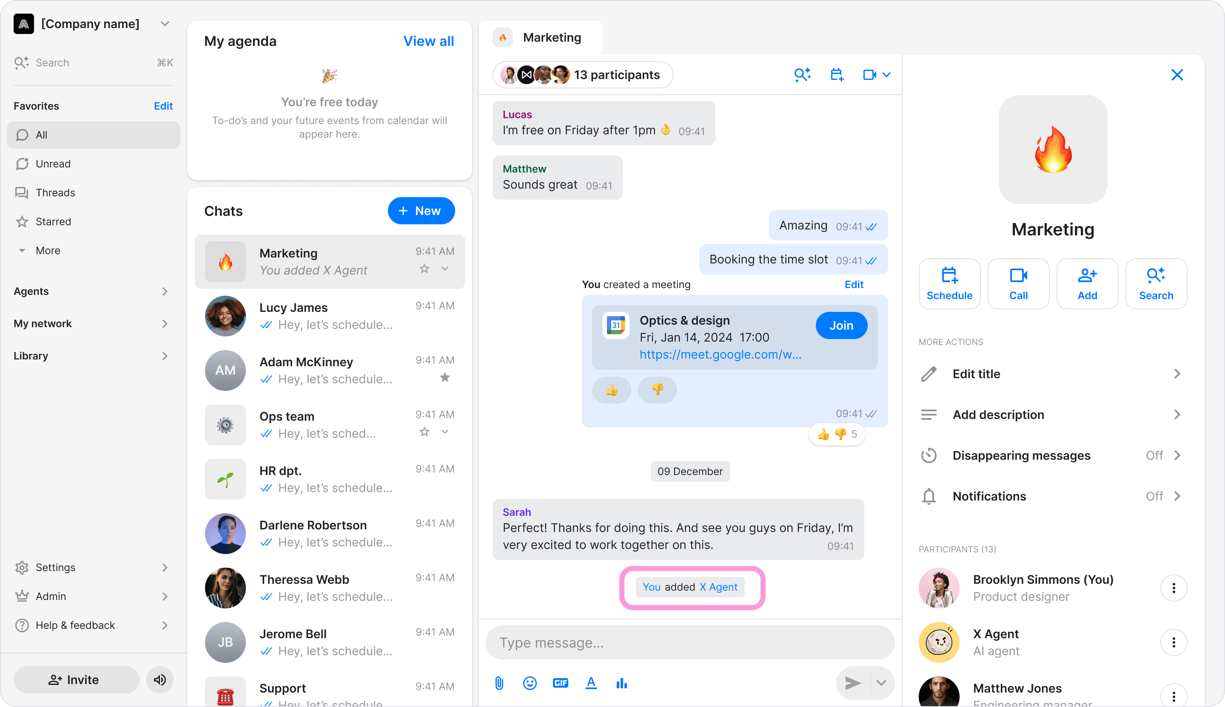
Task: Select the Marketing chat tab
Action: tap(541, 37)
